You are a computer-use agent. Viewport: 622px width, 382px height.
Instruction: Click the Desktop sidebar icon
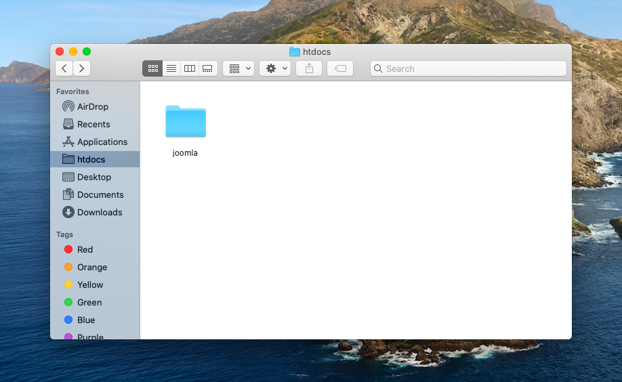68,177
